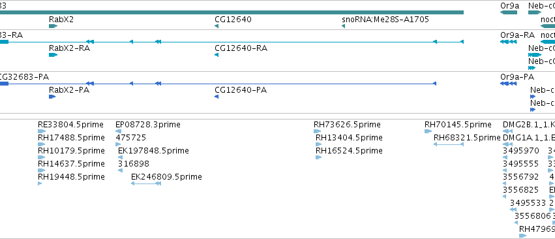Click the EK246809.5prime EST feature
555x239 pixels.
coord(146,183)
